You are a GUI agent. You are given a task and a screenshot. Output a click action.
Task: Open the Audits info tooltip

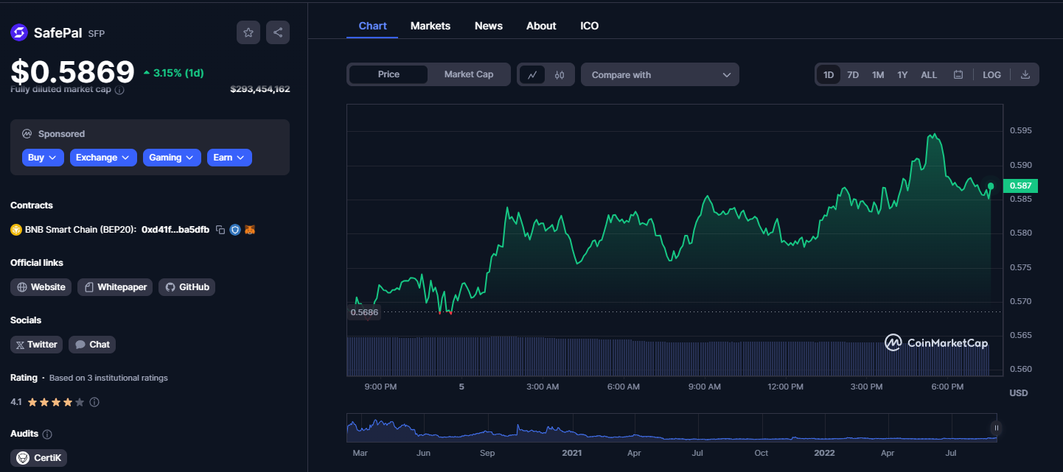(x=47, y=434)
